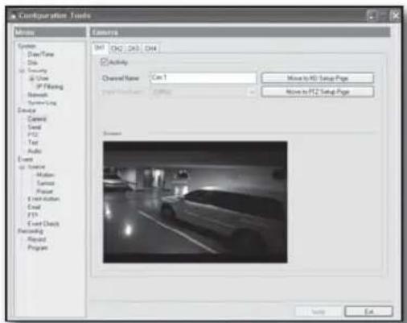Screen dimensions: 407x323
Task: Select the Device category in the tree
Action: pos(27,110)
